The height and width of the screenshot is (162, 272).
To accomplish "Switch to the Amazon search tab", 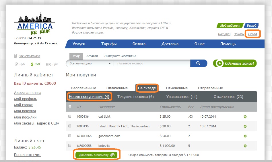I will coord(92,56).
